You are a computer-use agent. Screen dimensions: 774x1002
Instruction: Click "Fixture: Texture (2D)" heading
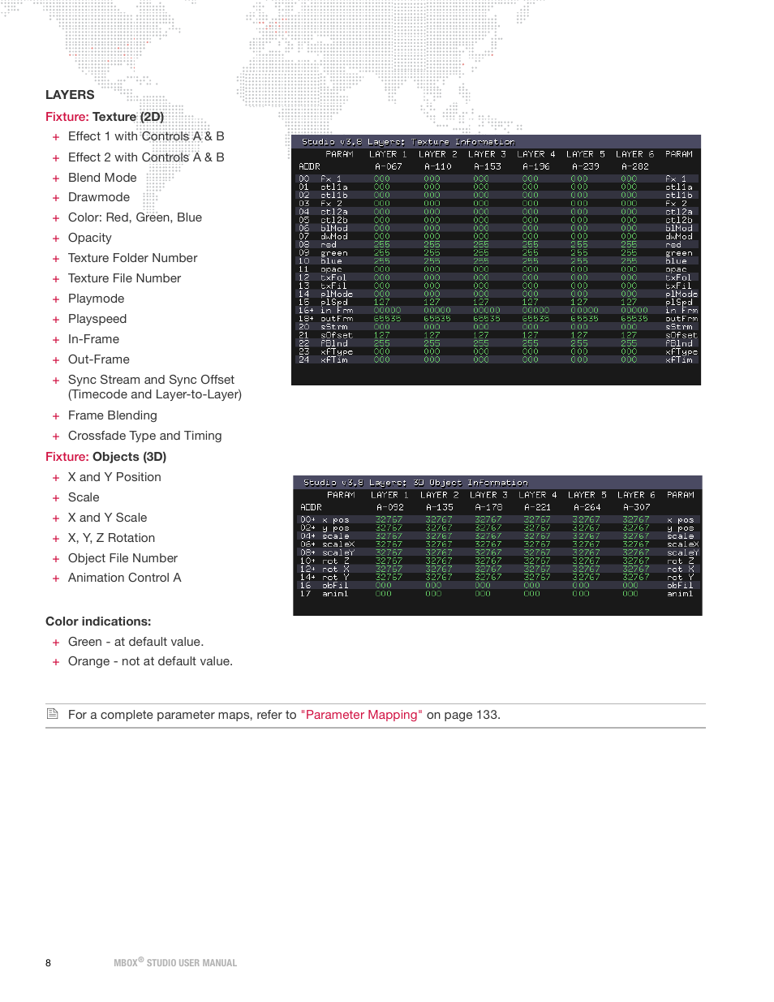coord(105,117)
